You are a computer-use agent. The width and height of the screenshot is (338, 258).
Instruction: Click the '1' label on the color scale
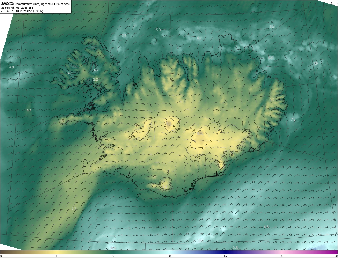57,256
